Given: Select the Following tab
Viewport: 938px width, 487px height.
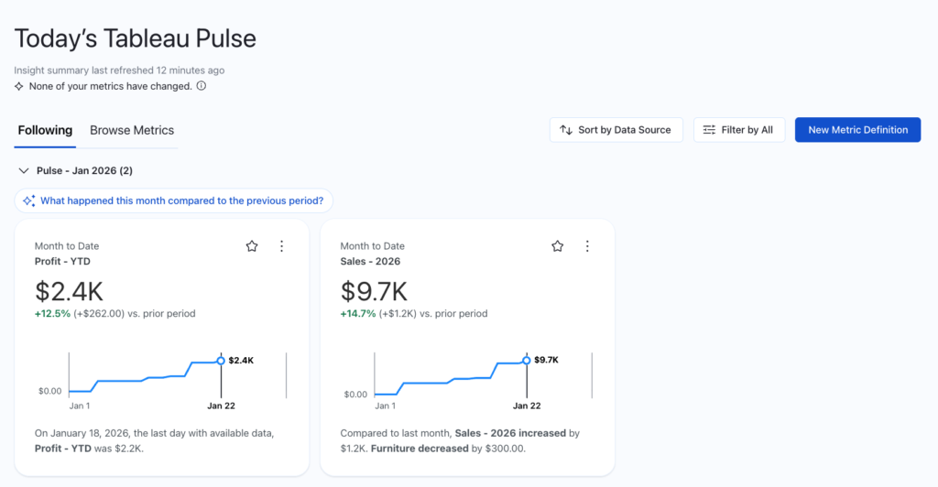Looking at the screenshot, I should (45, 130).
